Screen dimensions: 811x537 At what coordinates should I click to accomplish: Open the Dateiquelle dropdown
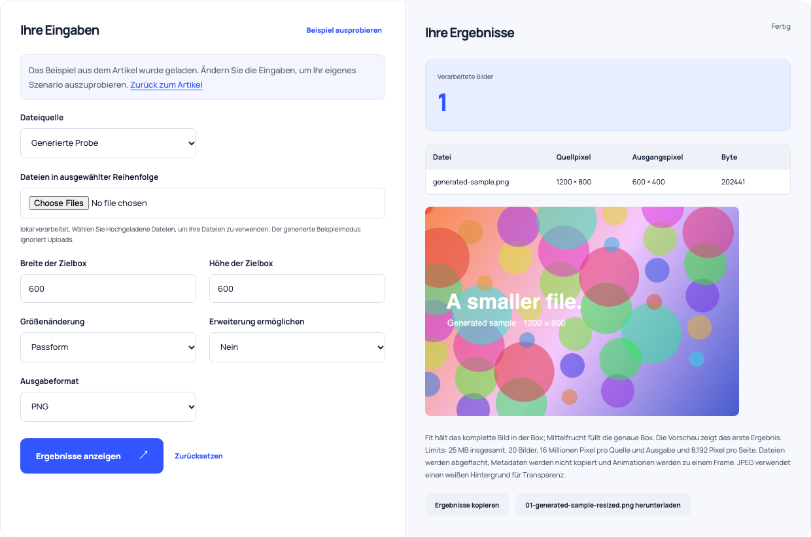[108, 143]
